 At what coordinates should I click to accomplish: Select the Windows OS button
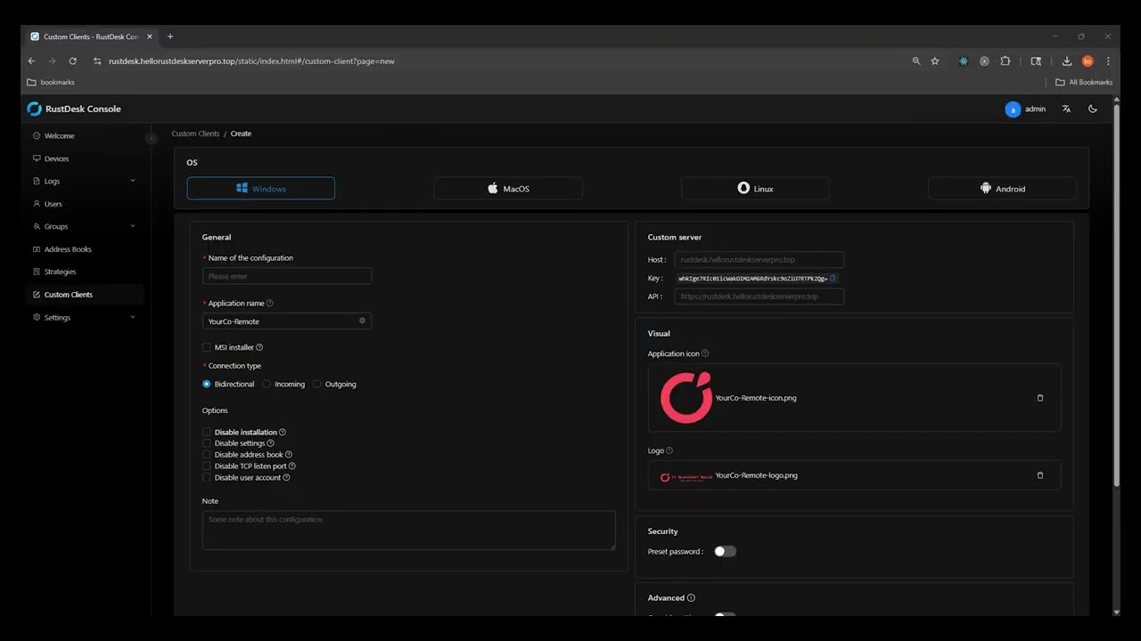[261, 189]
